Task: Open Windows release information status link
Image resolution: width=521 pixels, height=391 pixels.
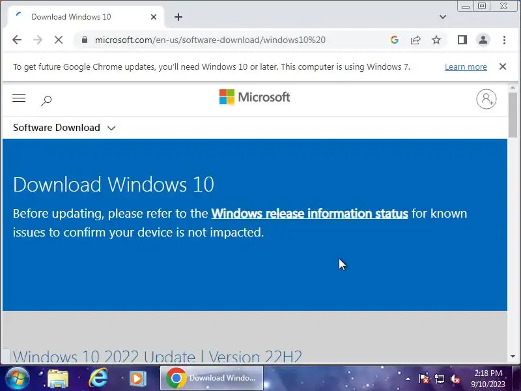Action: [x=310, y=214]
